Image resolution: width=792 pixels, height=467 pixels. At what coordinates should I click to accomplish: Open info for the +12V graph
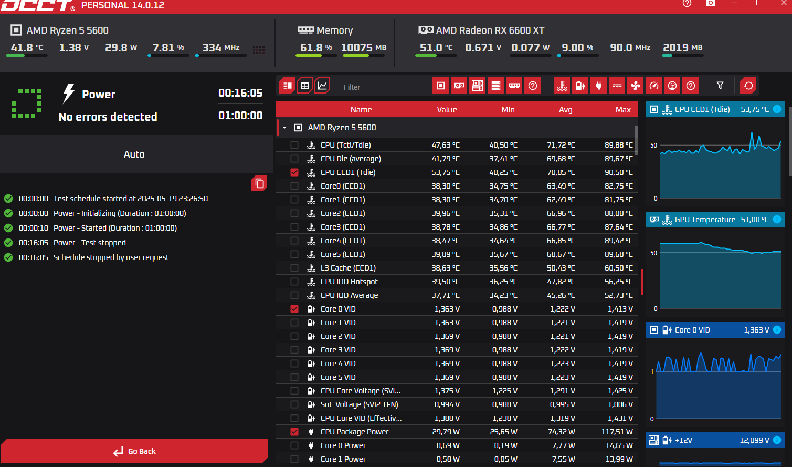tap(777, 440)
